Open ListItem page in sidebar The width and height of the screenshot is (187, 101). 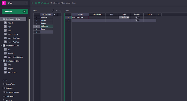click(x=10, y=53)
